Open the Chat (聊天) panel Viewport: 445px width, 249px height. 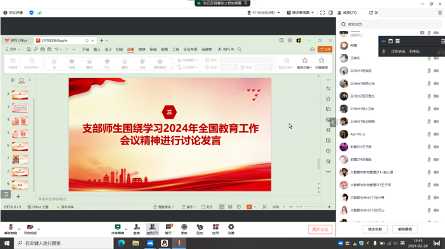[x=168, y=229]
